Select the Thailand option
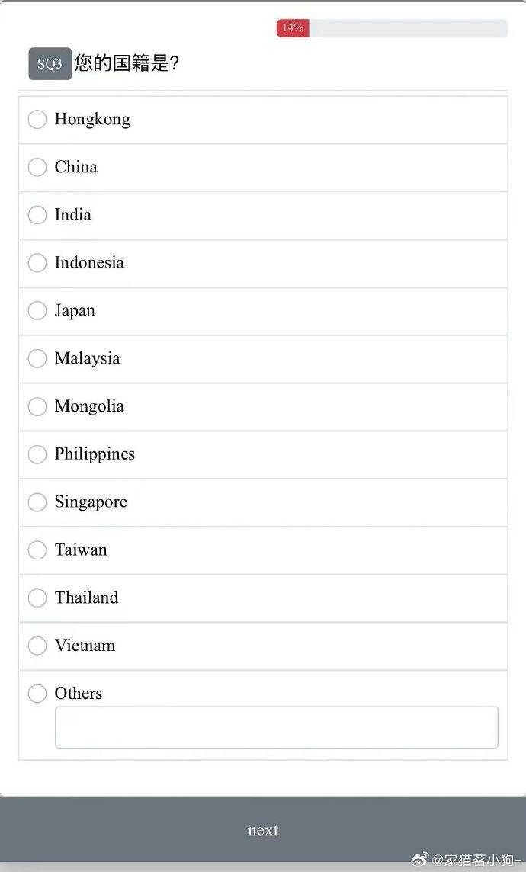This screenshot has width=526, height=872. (37, 598)
